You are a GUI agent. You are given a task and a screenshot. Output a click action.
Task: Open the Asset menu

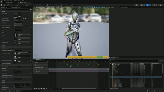pos(11,1)
